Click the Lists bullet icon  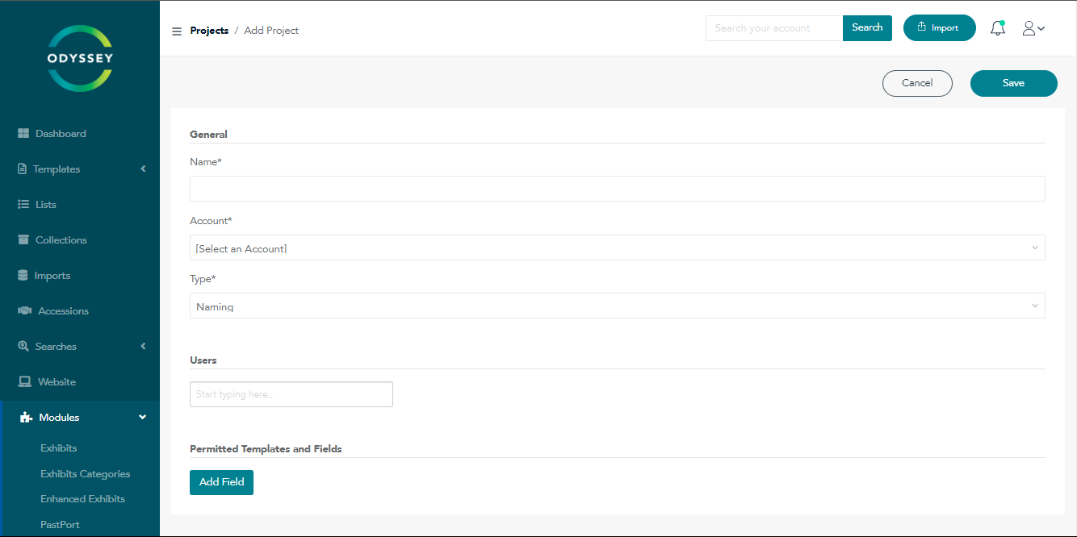coord(23,205)
